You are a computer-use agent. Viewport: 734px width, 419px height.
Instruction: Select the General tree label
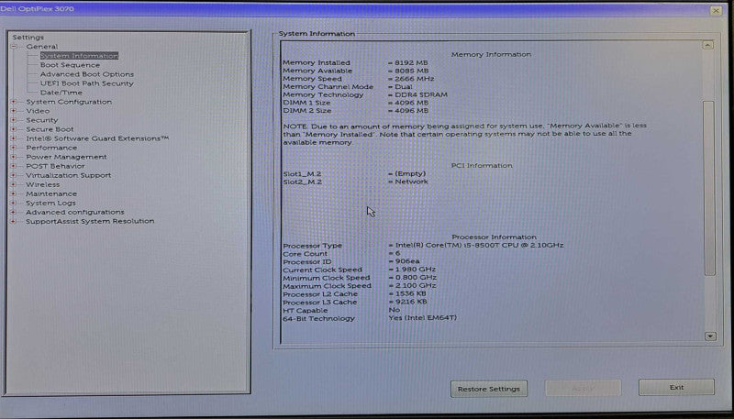point(42,47)
